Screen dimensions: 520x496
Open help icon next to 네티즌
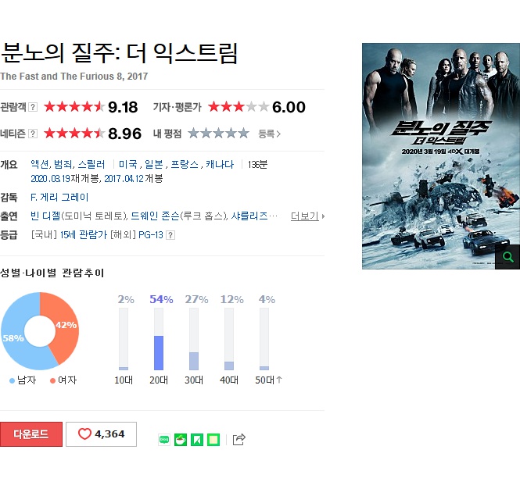click(33, 134)
